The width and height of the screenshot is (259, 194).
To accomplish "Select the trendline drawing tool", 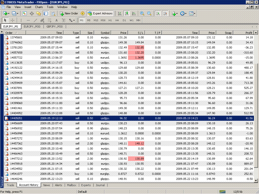I will [x=35, y=20].
